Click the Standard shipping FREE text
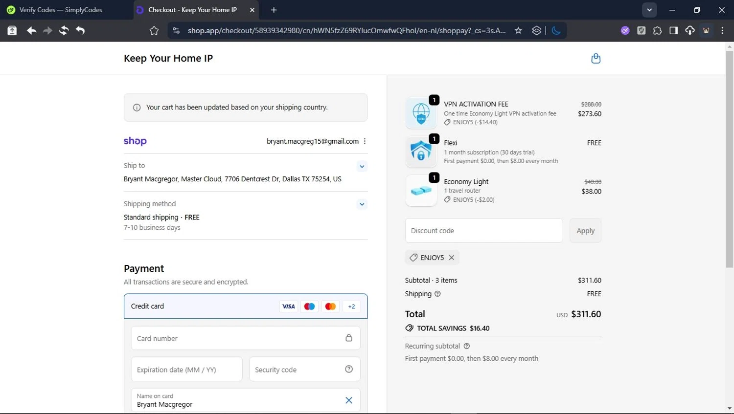This screenshot has width=734, height=414. point(161,217)
